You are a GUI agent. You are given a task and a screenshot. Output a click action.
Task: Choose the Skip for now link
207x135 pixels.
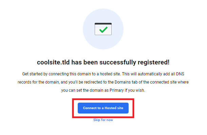tap(103, 120)
